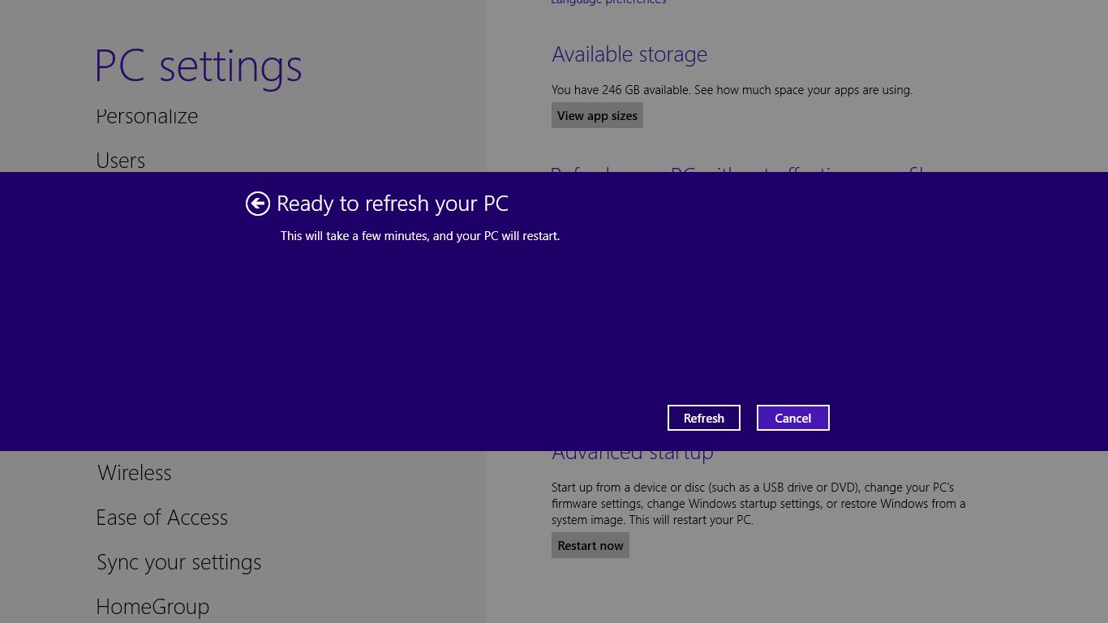Click the 'Ready to refresh your PC' title
The image size is (1108, 623).
tap(393, 204)
